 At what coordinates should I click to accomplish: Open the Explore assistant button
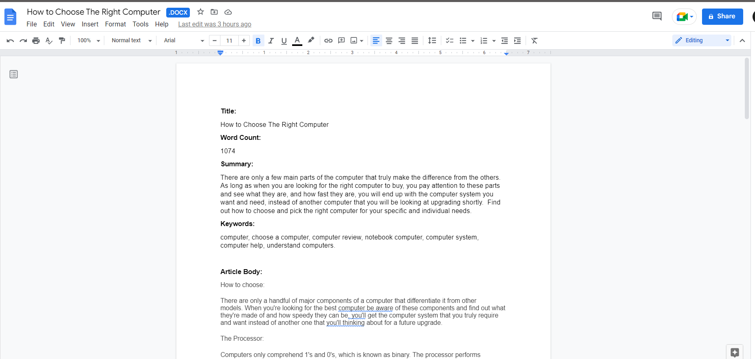pos(735,352)
